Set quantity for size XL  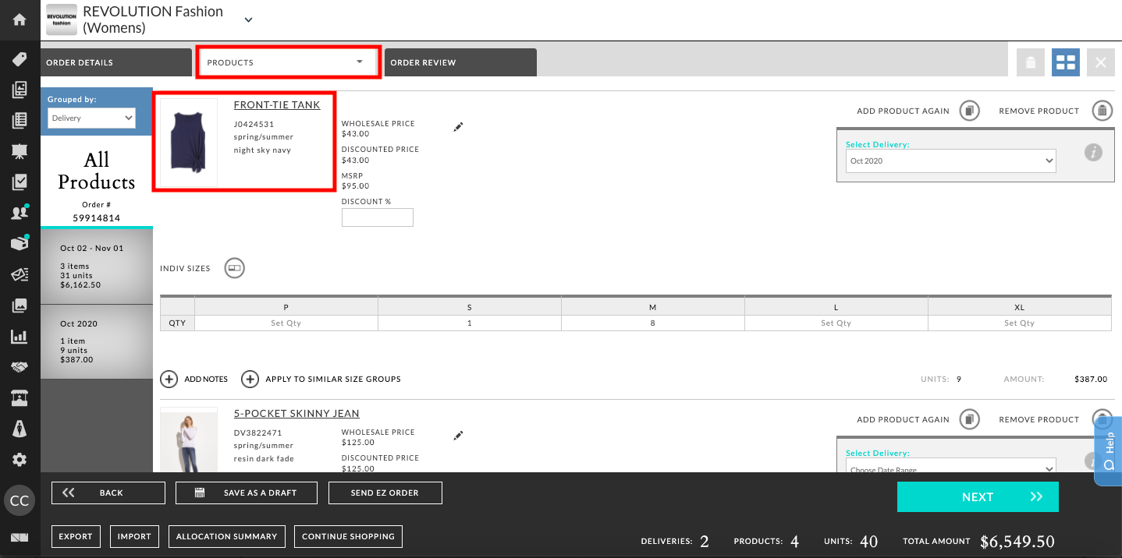(x=1020, y=323)
